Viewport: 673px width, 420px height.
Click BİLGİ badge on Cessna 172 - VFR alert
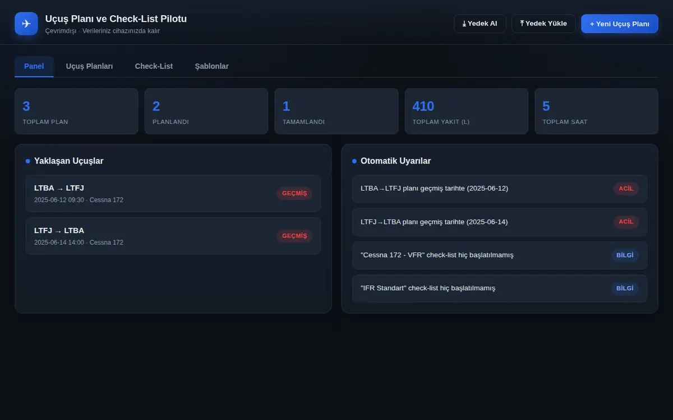pos(625,255)
